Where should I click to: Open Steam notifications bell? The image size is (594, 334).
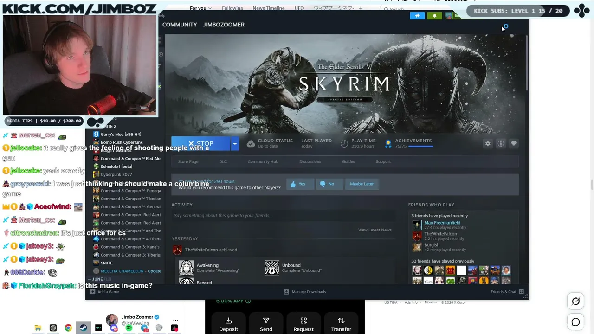point(434,16)
